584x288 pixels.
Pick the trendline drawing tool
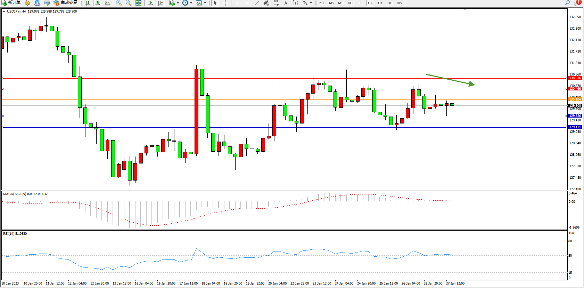256,3
